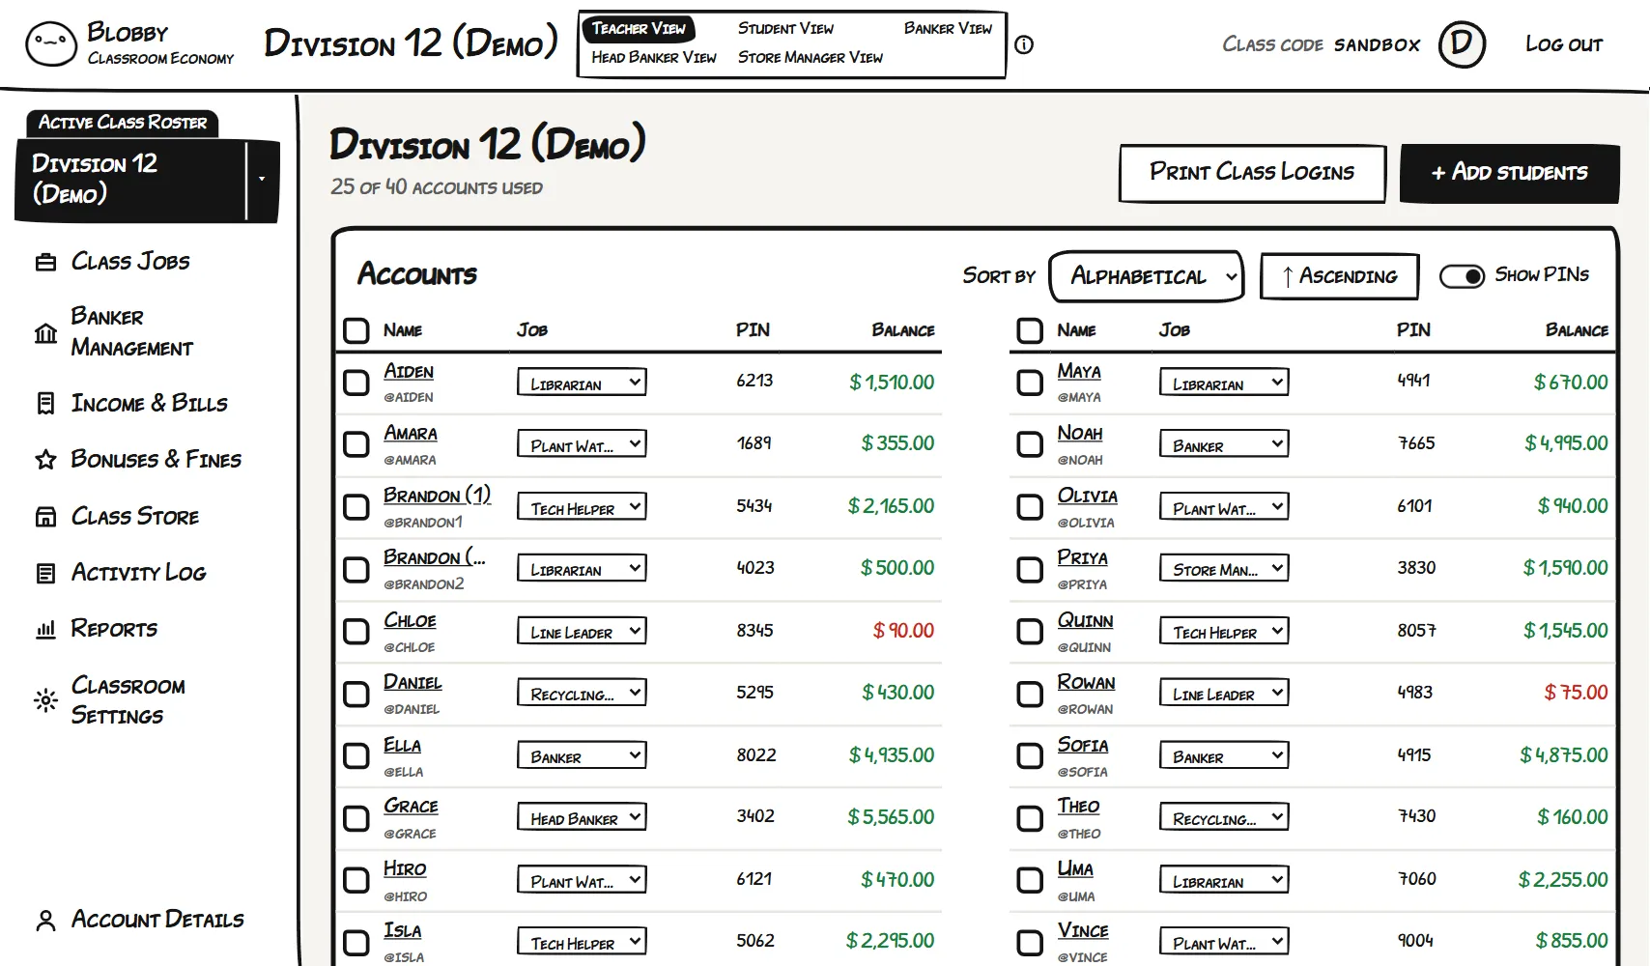Click the Income & Bills receipt icon
The image size is (1650, 966).
click(x=45, y=403)
